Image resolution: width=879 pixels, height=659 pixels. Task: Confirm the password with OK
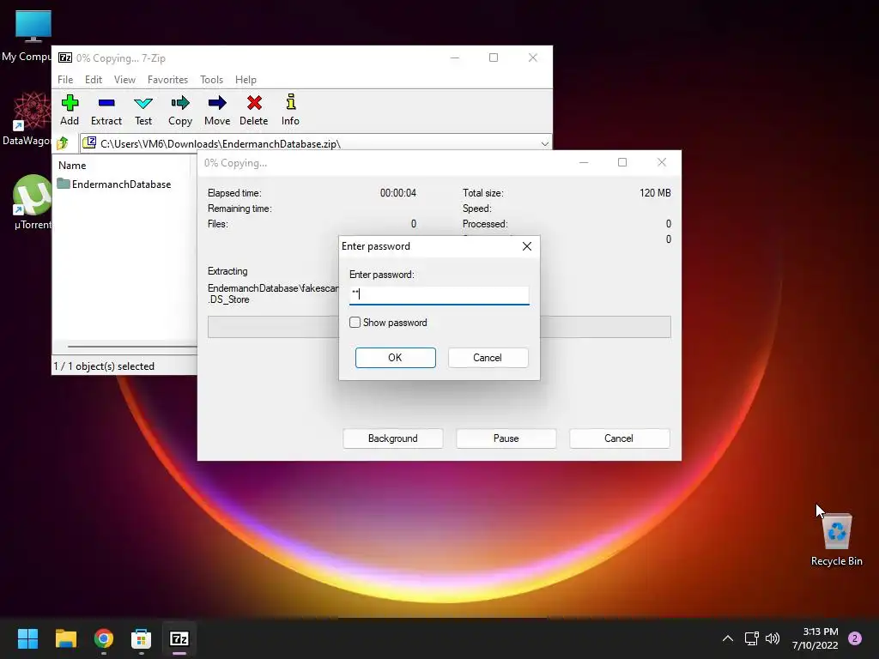click(x=395, y=358)
